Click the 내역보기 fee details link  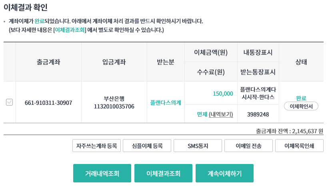(x=221, y=114)
